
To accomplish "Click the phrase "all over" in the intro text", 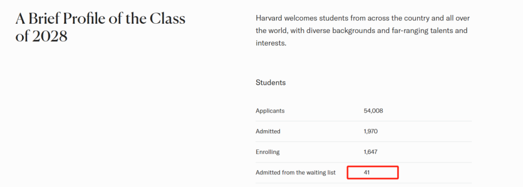I will pos(459,18).
